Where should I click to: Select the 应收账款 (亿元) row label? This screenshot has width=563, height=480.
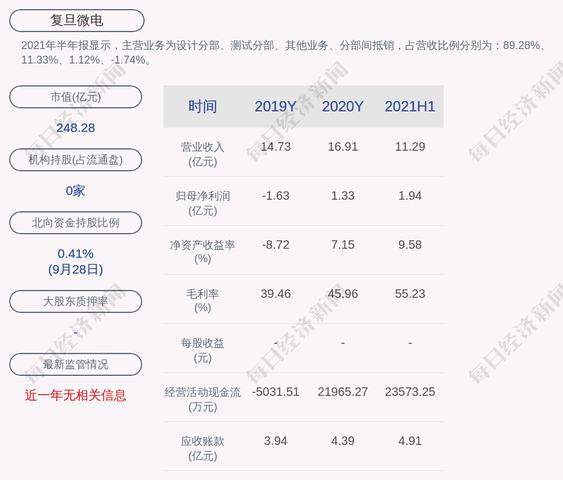[x=203, y=449]
